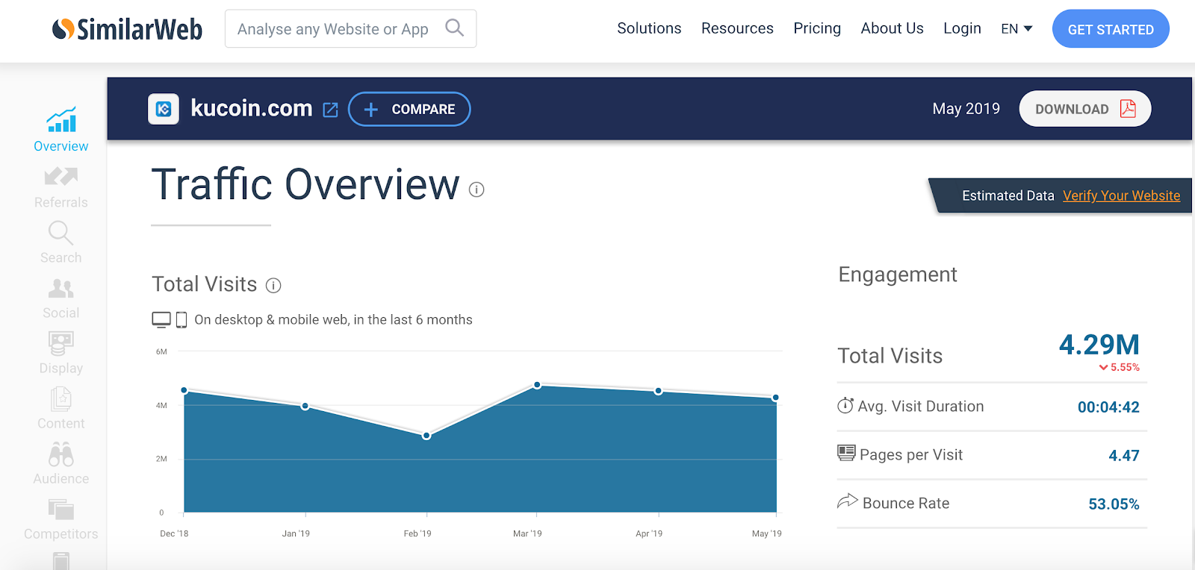Click the Bounce Rate arrow icon
This screenshot has width=1195, height=570.
click(x=848, y=501)
